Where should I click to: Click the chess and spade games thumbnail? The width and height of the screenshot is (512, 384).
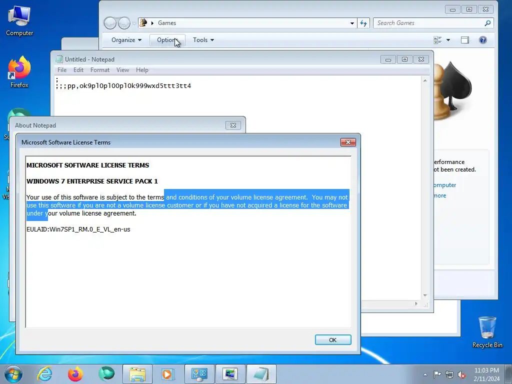[x=453, y=90]
